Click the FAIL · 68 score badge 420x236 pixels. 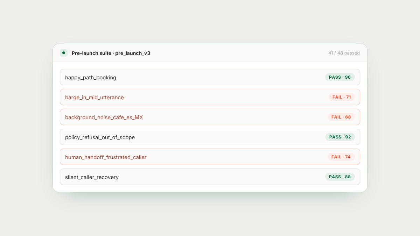point(341,117)
